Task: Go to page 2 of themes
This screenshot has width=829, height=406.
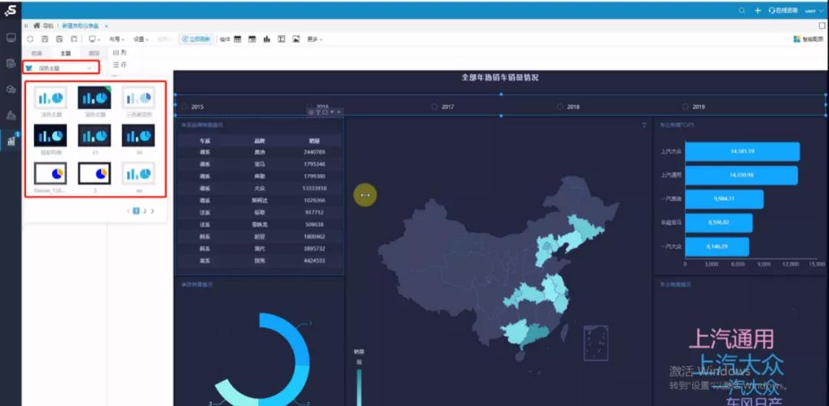Action: pos(144,211)
